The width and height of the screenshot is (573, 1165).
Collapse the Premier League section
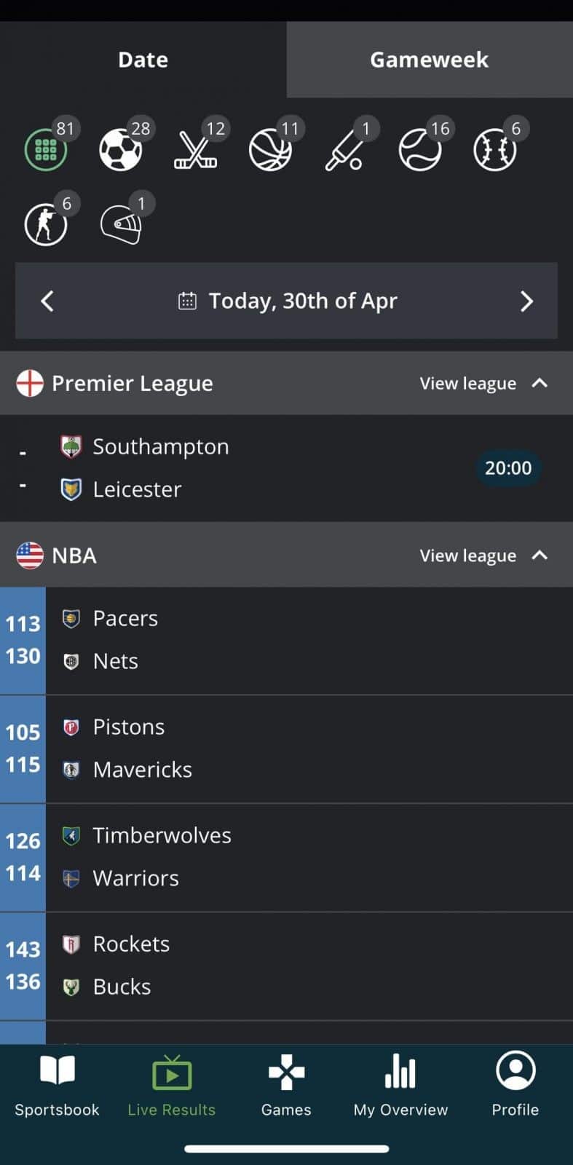540,383
